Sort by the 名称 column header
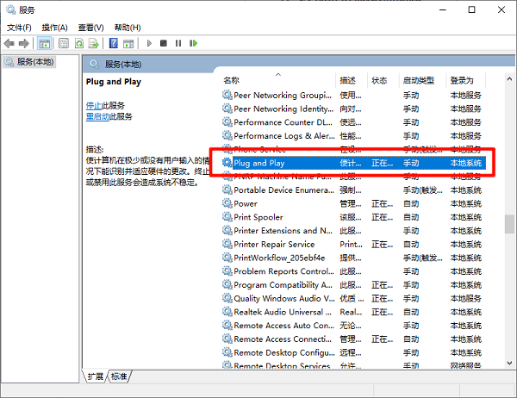 tap(278, 80)
